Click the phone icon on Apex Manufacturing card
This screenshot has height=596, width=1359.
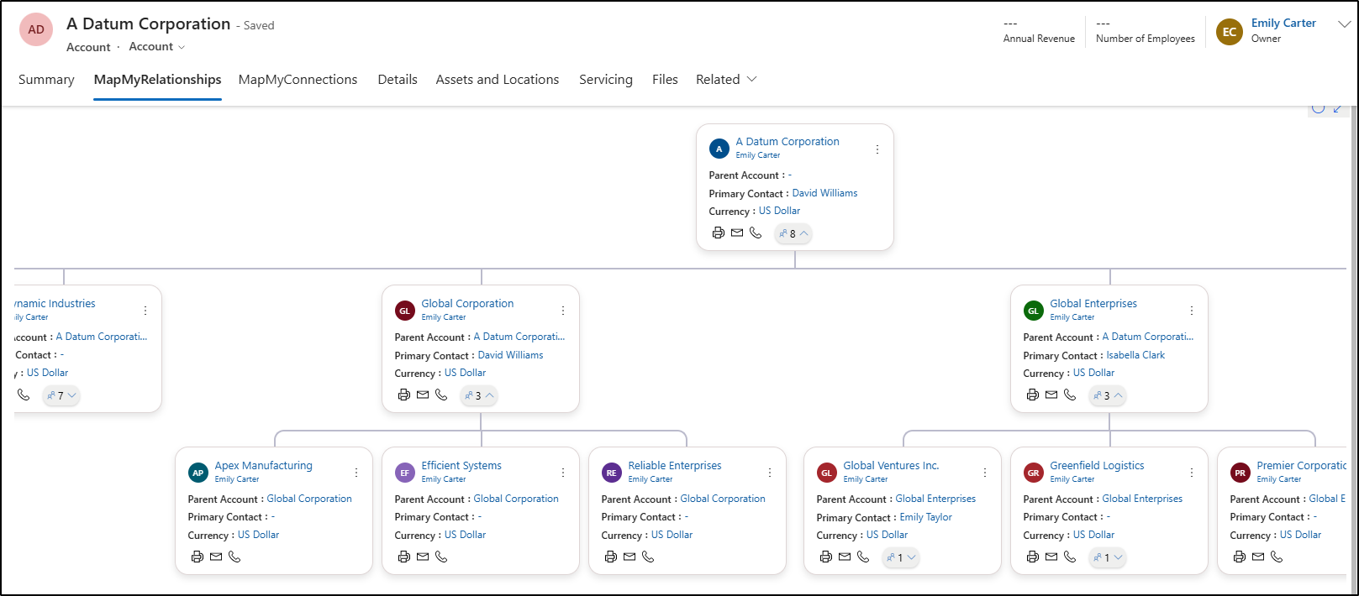pyautogui.click(x=234, y=557)
